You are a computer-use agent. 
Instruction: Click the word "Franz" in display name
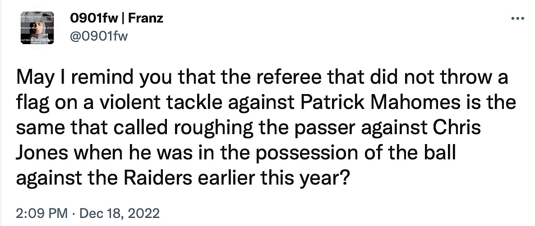148,18
